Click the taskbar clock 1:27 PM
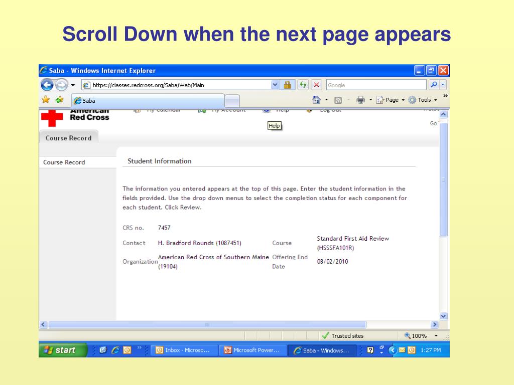Screen dimensions: 514x385 click(x=430, y=350)
